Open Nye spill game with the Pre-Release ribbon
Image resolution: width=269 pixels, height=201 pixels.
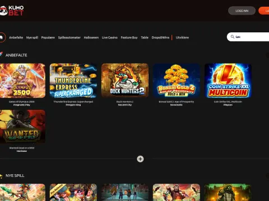[x=73, y=193]
